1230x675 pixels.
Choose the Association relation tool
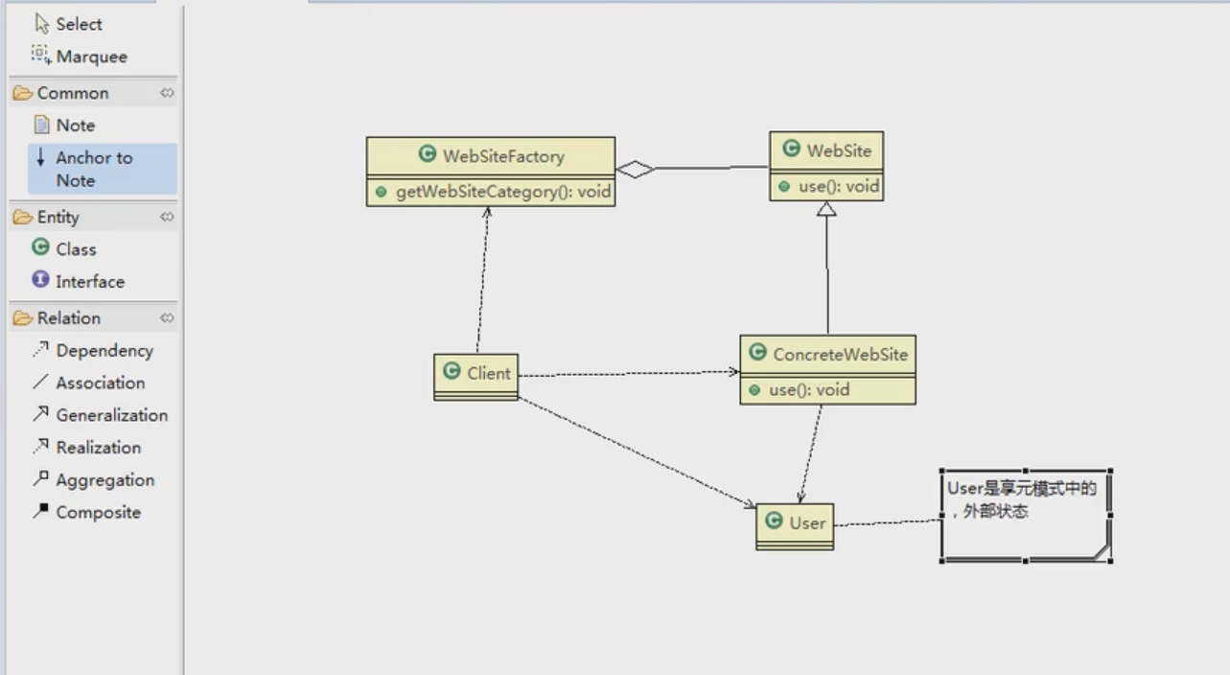tap(89, 383)
